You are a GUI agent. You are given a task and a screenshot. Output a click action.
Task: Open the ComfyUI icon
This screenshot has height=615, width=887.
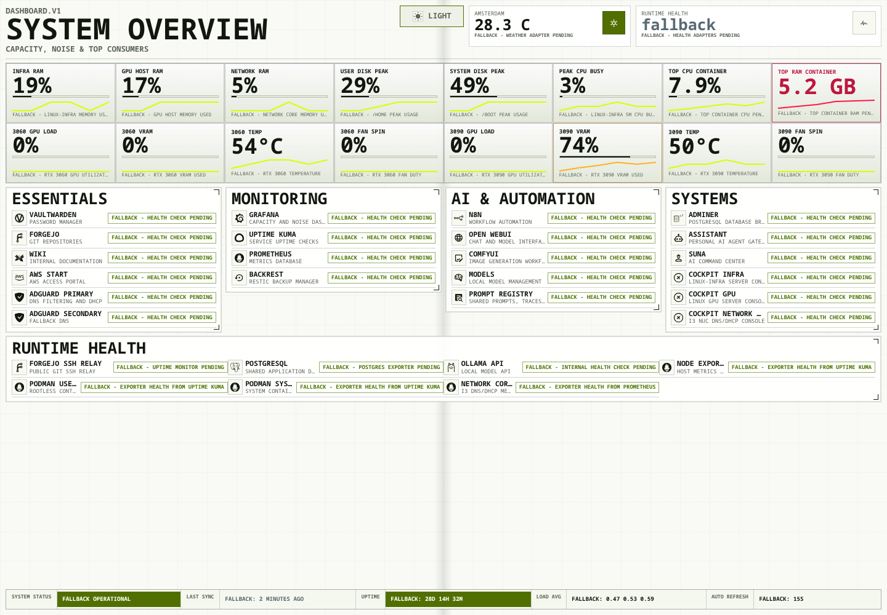(x=458, y=258)
